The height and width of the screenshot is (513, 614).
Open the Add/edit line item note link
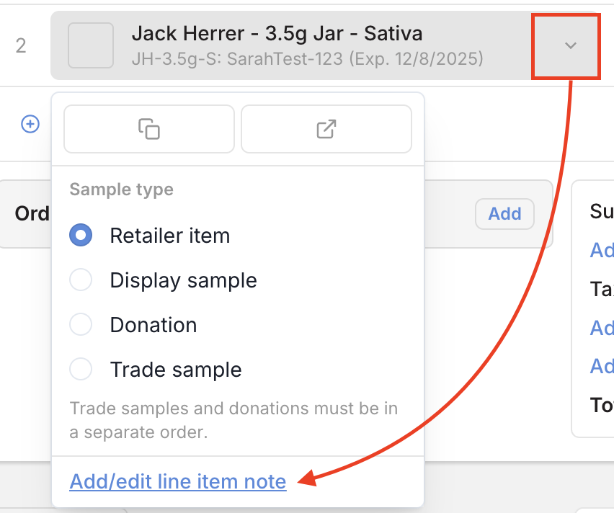178,481
